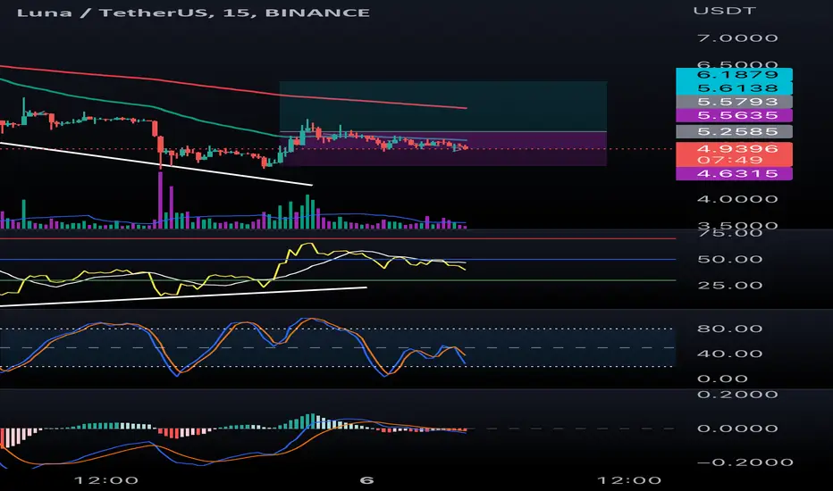
Task: Select the 4.6315 purple price label
Action: [734, 173]
